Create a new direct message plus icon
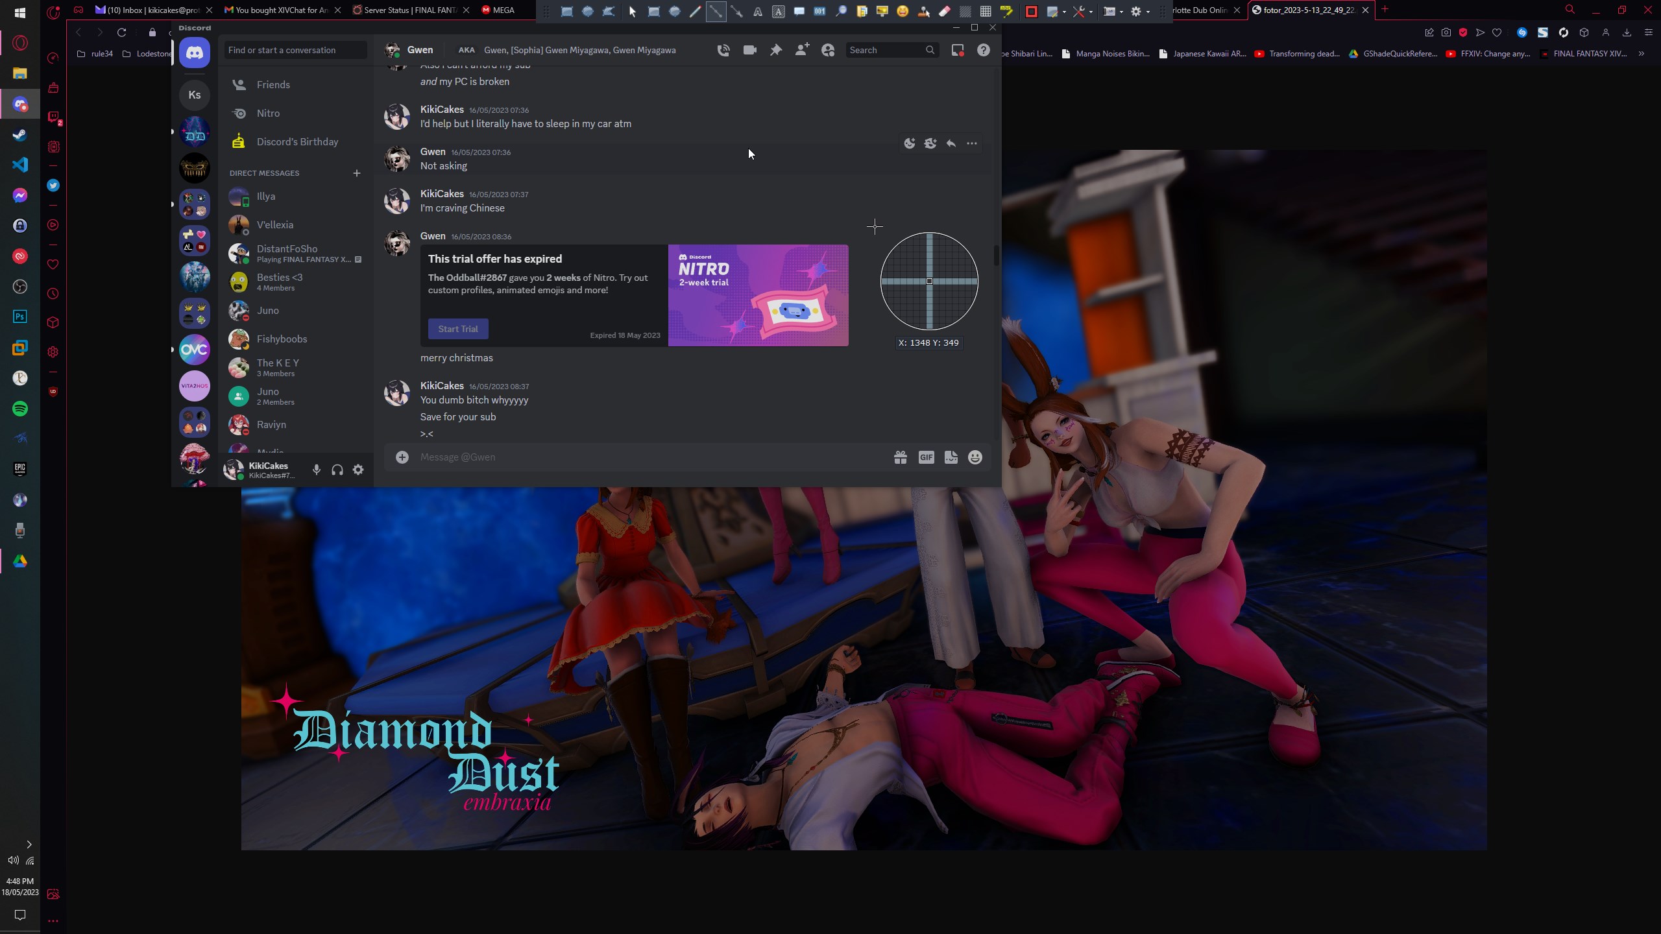The height and width of the screenshot is (934, 1661). (x=357, y=173)
